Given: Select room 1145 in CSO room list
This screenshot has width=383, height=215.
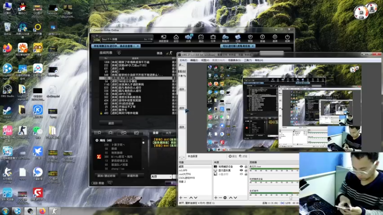Looking at the screenshot, I should pos(137,85).
